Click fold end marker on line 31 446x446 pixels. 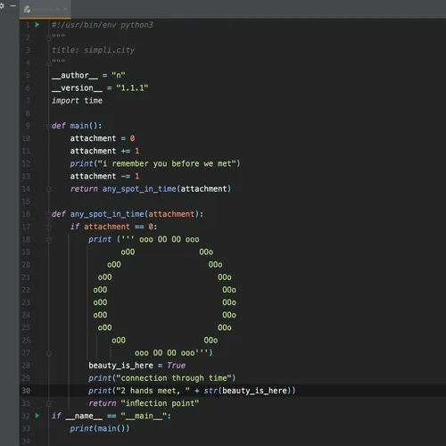click(x=49, y=403)
